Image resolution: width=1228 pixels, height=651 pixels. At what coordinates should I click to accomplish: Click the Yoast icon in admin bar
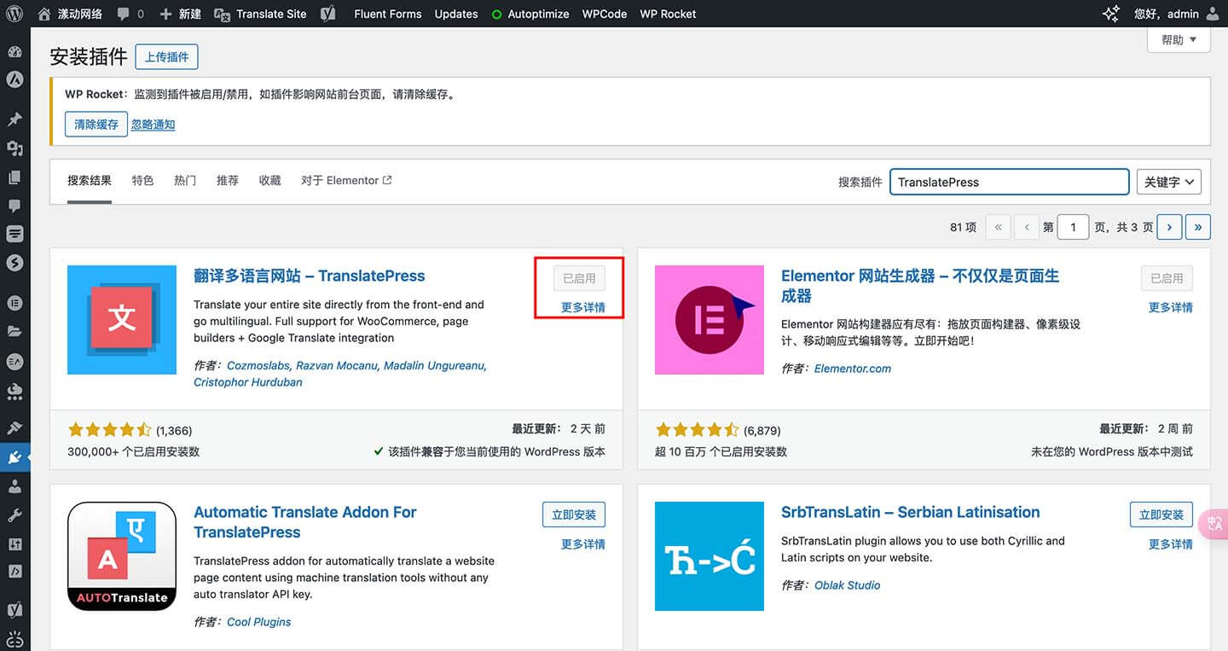click(x=328, y=14)
